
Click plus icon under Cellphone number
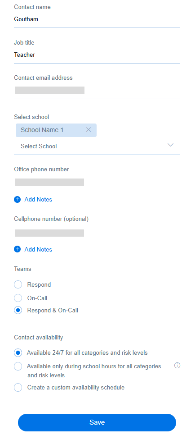pyautogui.click(x=17, y=249)
